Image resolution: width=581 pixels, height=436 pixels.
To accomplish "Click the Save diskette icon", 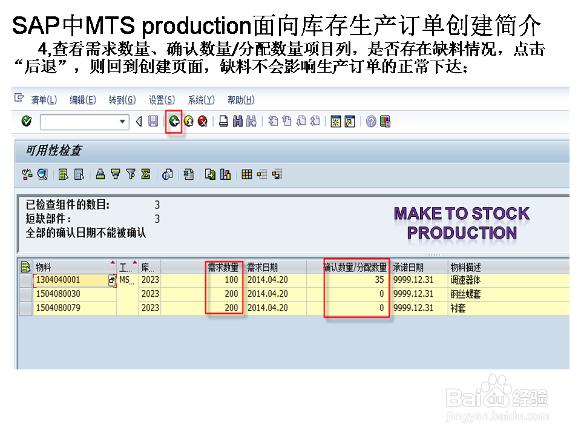I will [153, 121].
